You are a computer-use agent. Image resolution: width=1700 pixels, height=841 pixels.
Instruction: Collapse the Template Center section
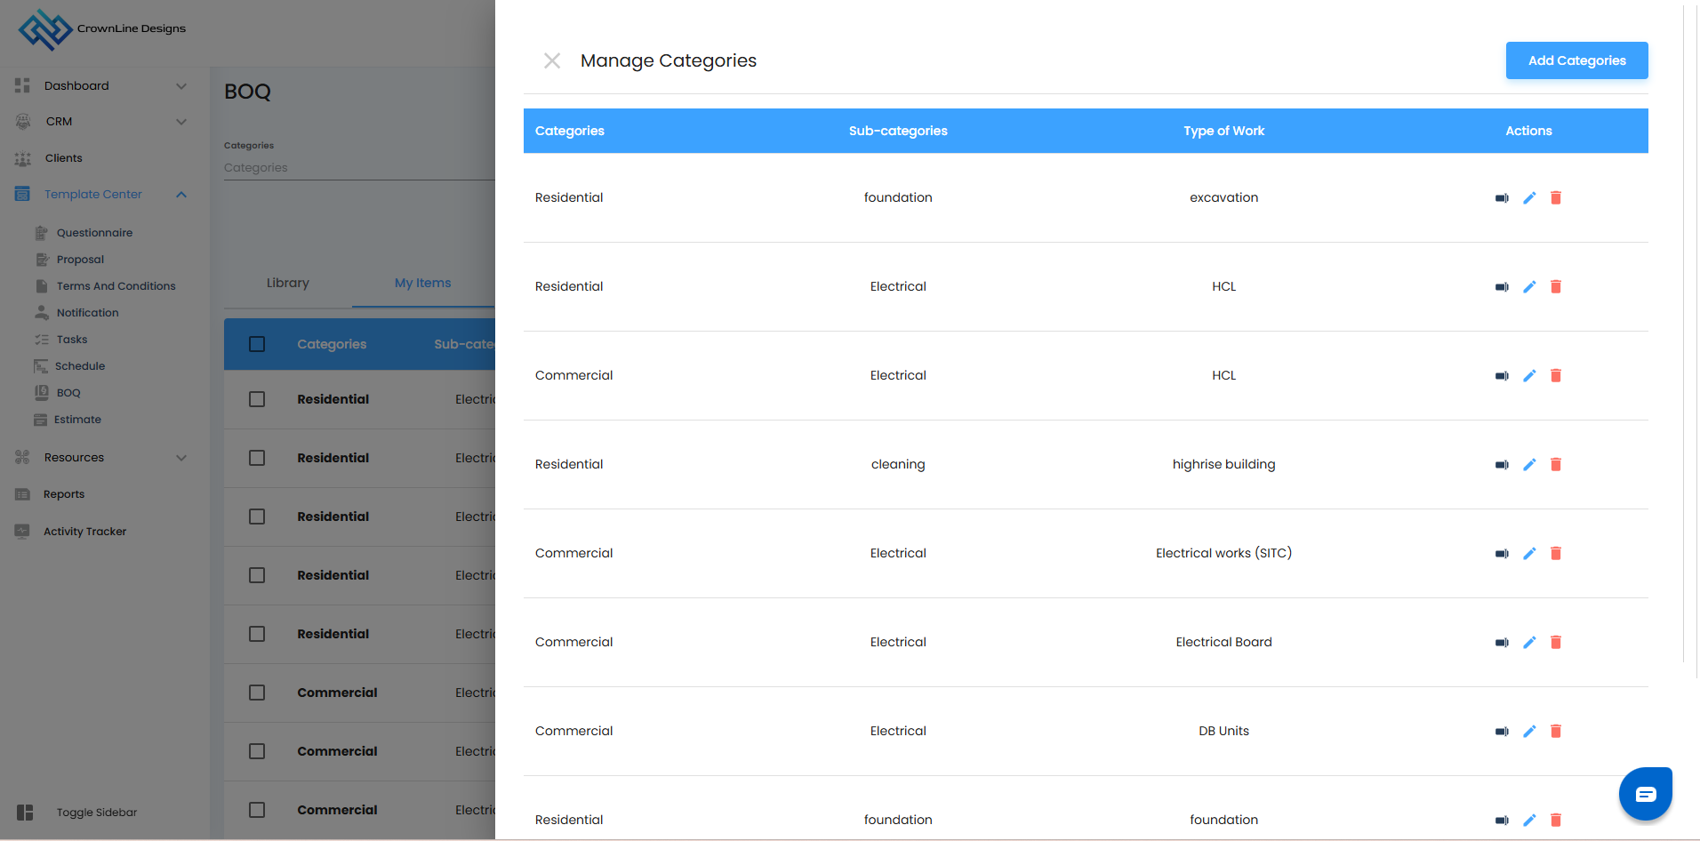181,195
